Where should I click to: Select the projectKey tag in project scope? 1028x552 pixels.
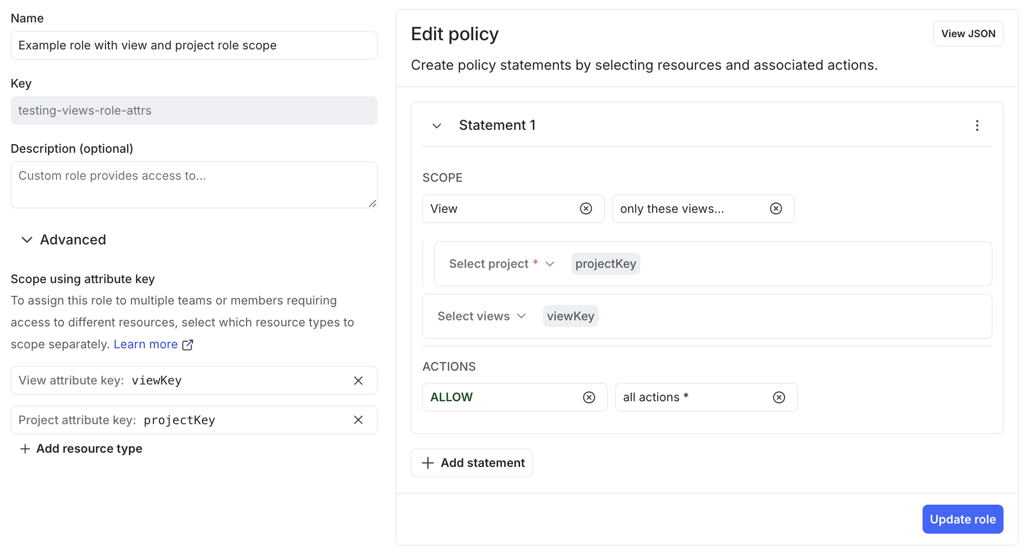(x=605, y=264)
